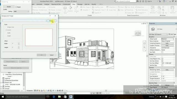This screenshot has height=99, width=177.
Task: Click the Matchline tool
Action: click(140, 7)
